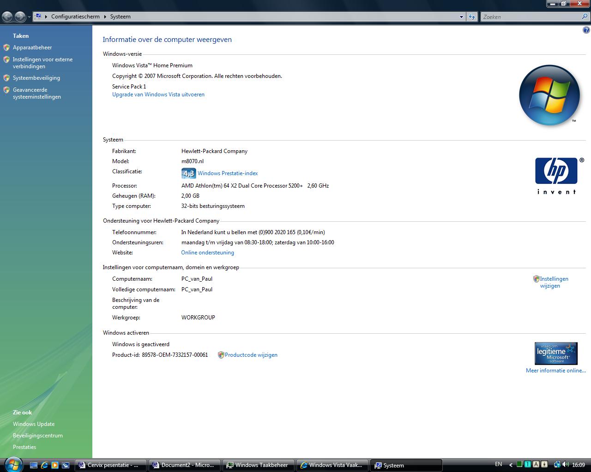
Task: Open the address bar history dropdown
Action: [461, 17]
